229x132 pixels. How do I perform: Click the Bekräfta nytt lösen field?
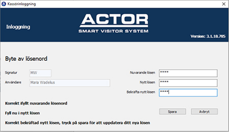click(188, 92)
